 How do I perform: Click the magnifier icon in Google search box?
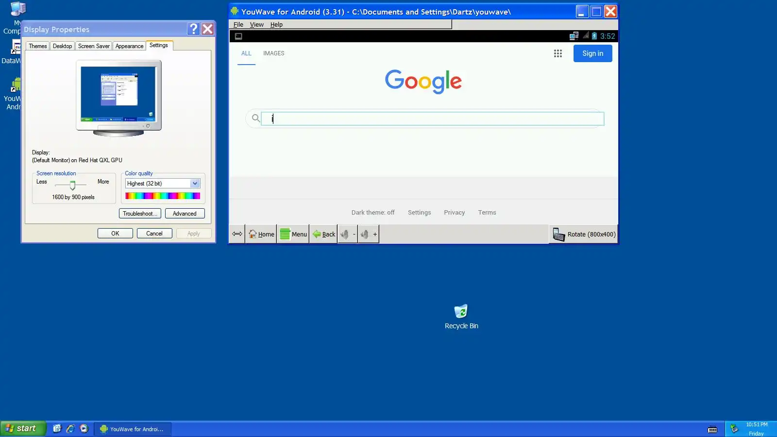pos(256,118)
